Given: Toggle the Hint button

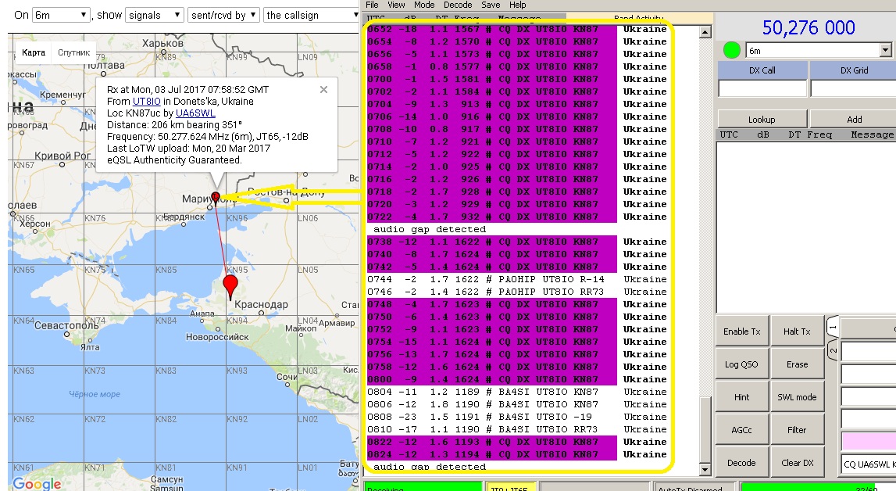Looking at the screenshot, I should (741, 397).
